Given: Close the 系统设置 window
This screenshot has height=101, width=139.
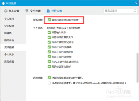Looking at the screenshot, I should tap(136, 3).
